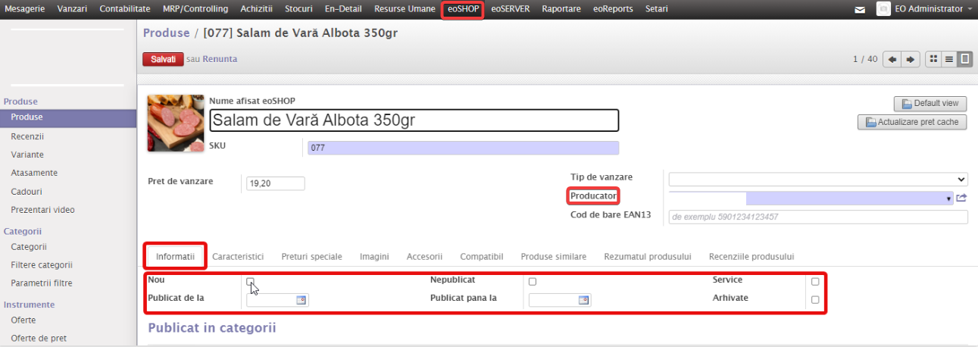Click the Renunta link
This screenshot has width=978, height=347.
tap(220, 59)
